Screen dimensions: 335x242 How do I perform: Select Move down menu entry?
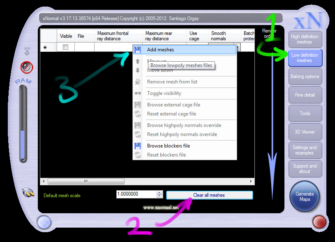point(185,71)
